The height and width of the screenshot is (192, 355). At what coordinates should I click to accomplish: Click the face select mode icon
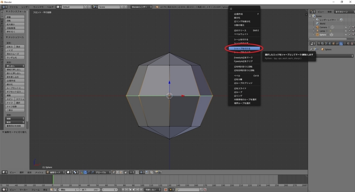[x=121, y=172]
